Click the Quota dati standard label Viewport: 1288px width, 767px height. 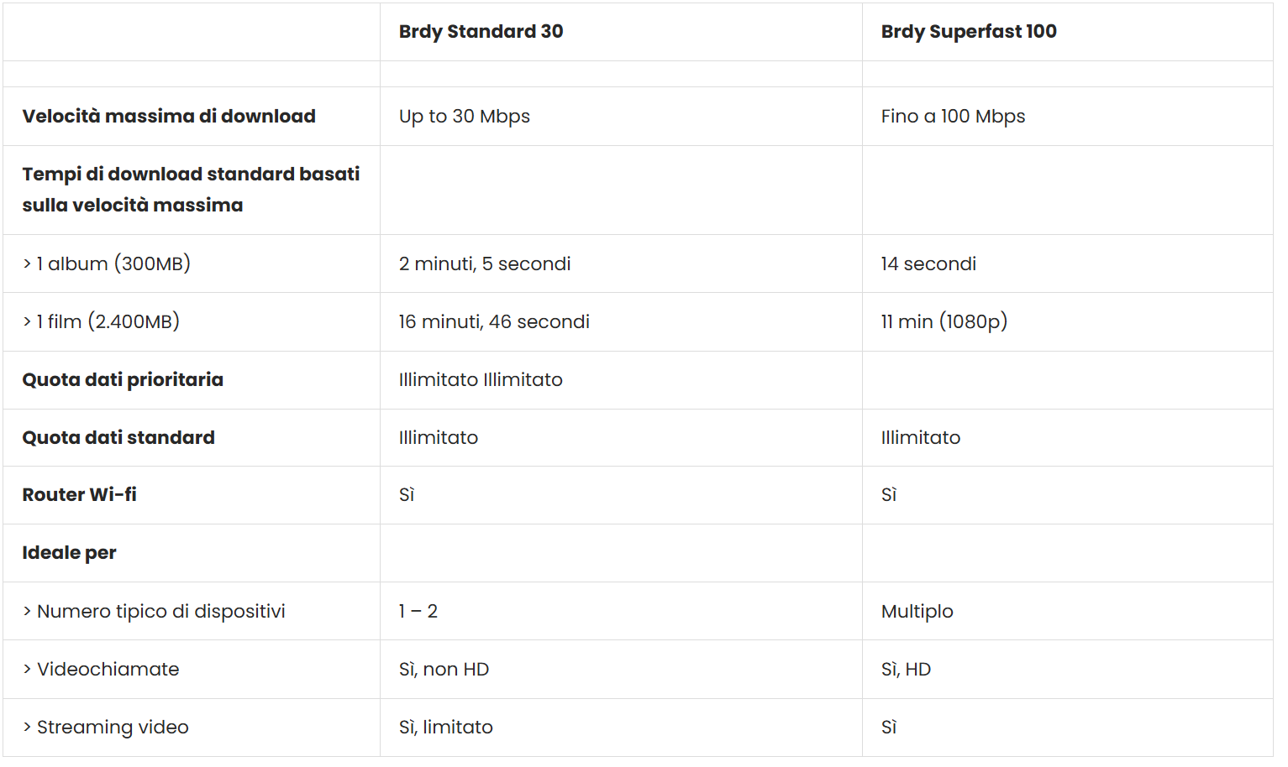pyautogui.click(x=118, y=438)
